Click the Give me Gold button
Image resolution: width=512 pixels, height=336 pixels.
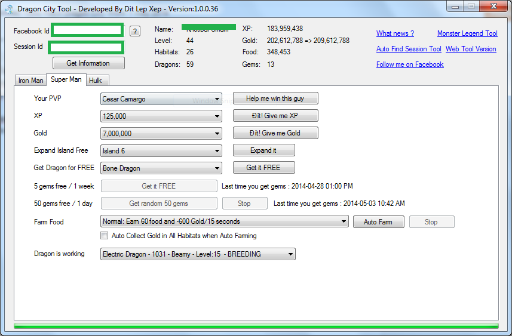(x=275, y=132)
